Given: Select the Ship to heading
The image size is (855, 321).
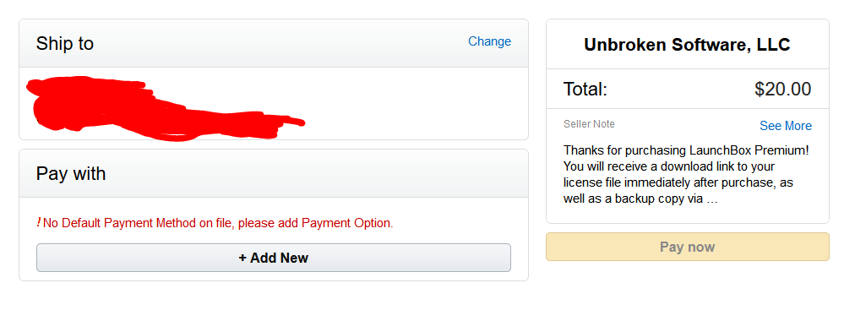Looking at the screenshot, I should 65,44.
